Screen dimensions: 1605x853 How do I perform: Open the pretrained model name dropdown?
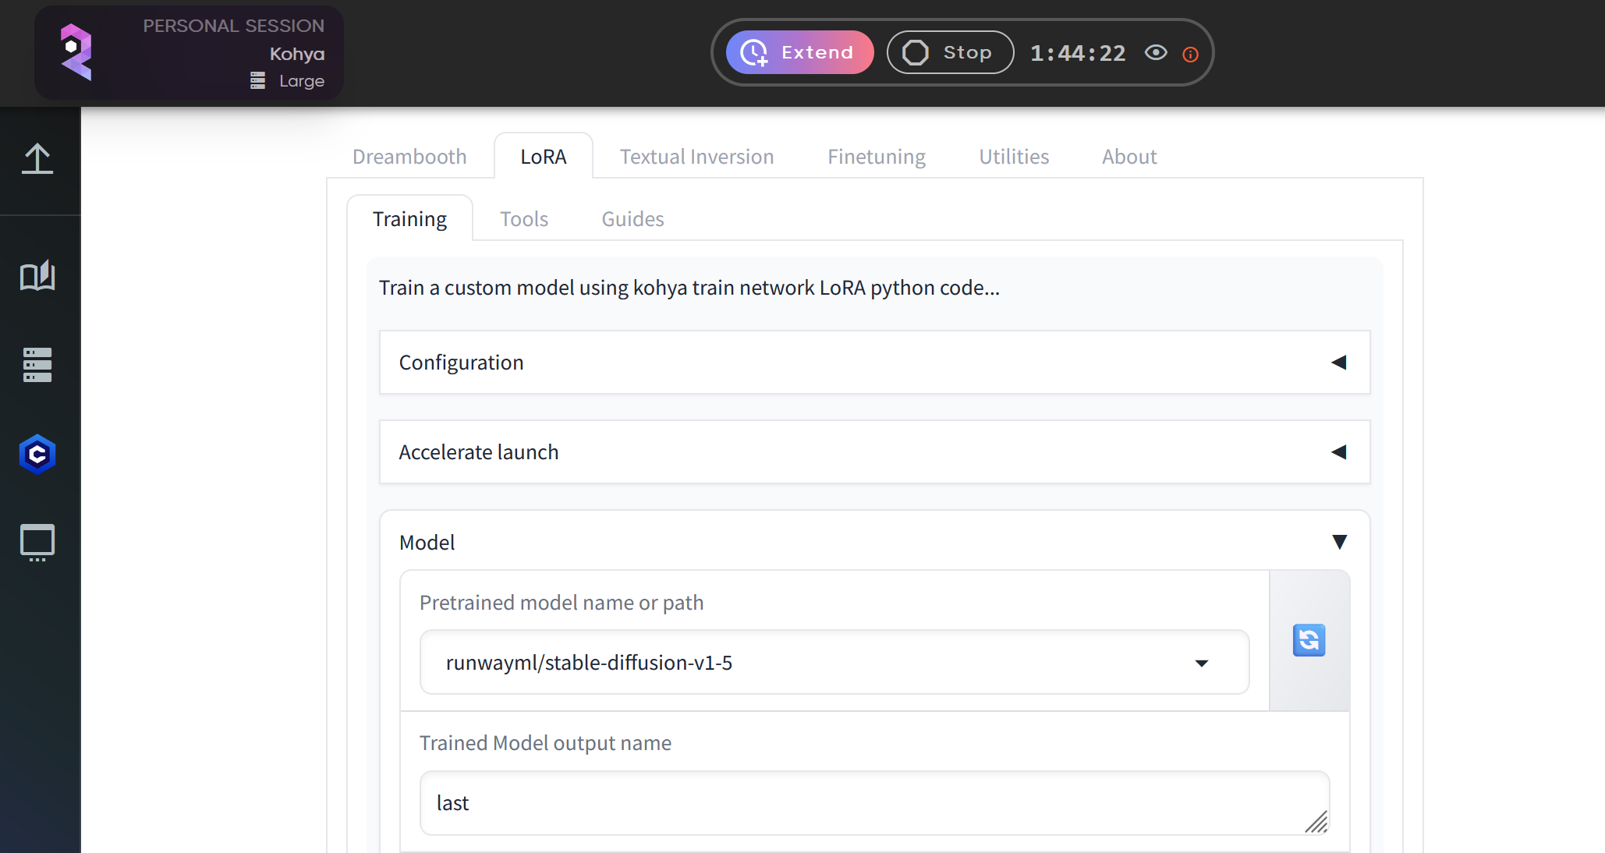[1203, 664]
